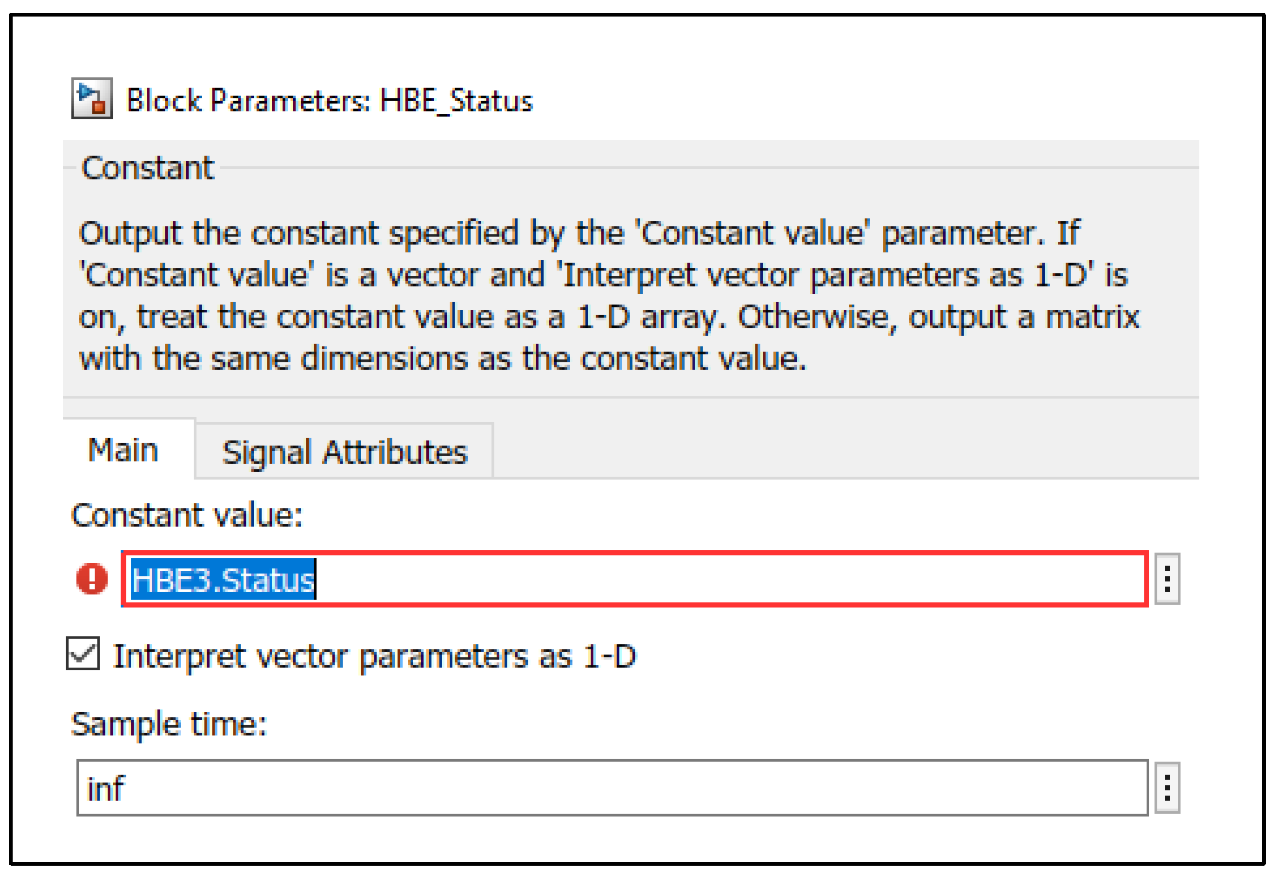Toggle Interpret vector parameters as 1-D checkbox
1281x873 pixels.
click(x=83, y=654)
